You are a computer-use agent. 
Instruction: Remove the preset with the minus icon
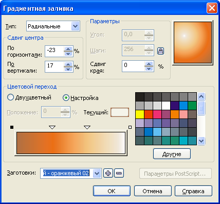click(x=119, y=173)
